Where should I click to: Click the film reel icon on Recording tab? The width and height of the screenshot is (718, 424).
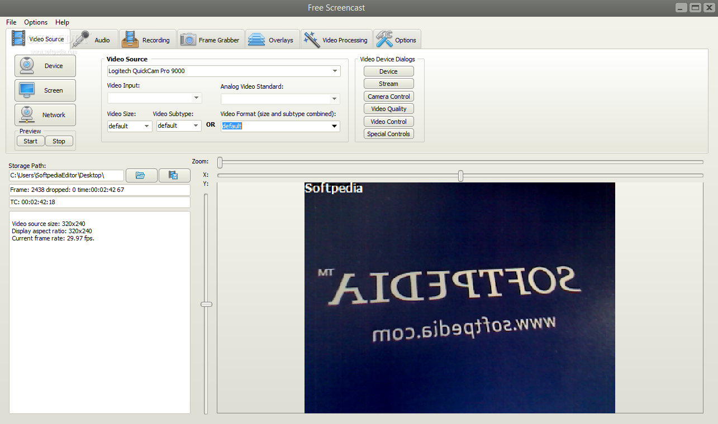coord(130,40)
